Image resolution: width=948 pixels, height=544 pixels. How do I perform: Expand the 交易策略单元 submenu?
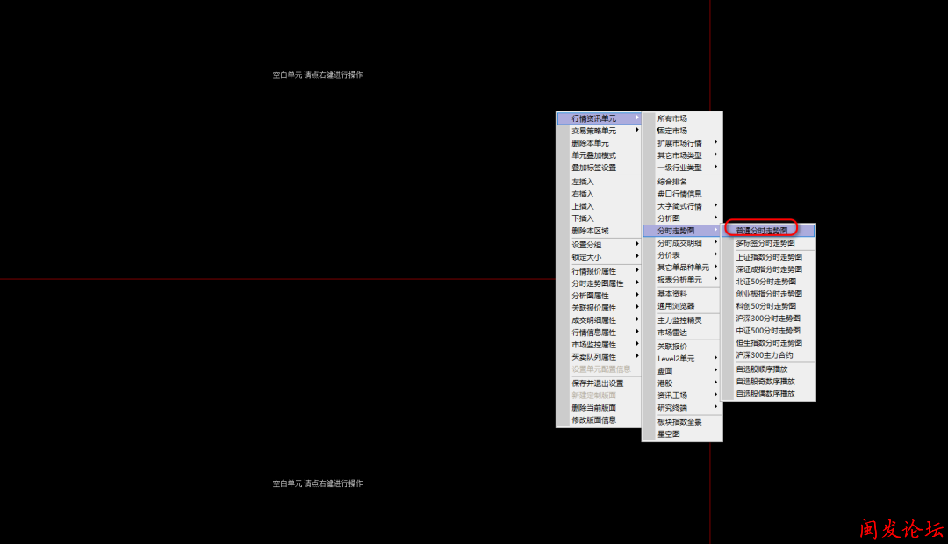click(x=593, y=131)
